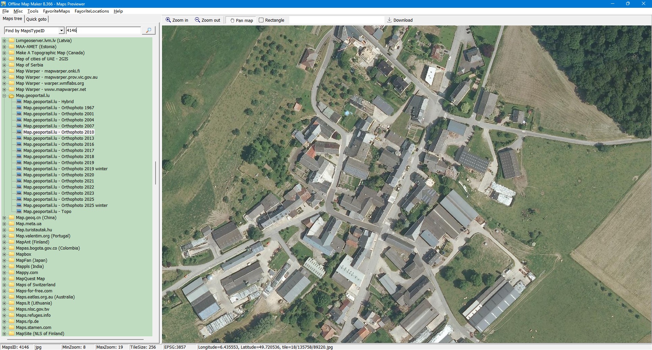The width and height of the screenshot is (652, 350).
Task: Click the search text field containing 4146
Action: click(x=103, y=31)
